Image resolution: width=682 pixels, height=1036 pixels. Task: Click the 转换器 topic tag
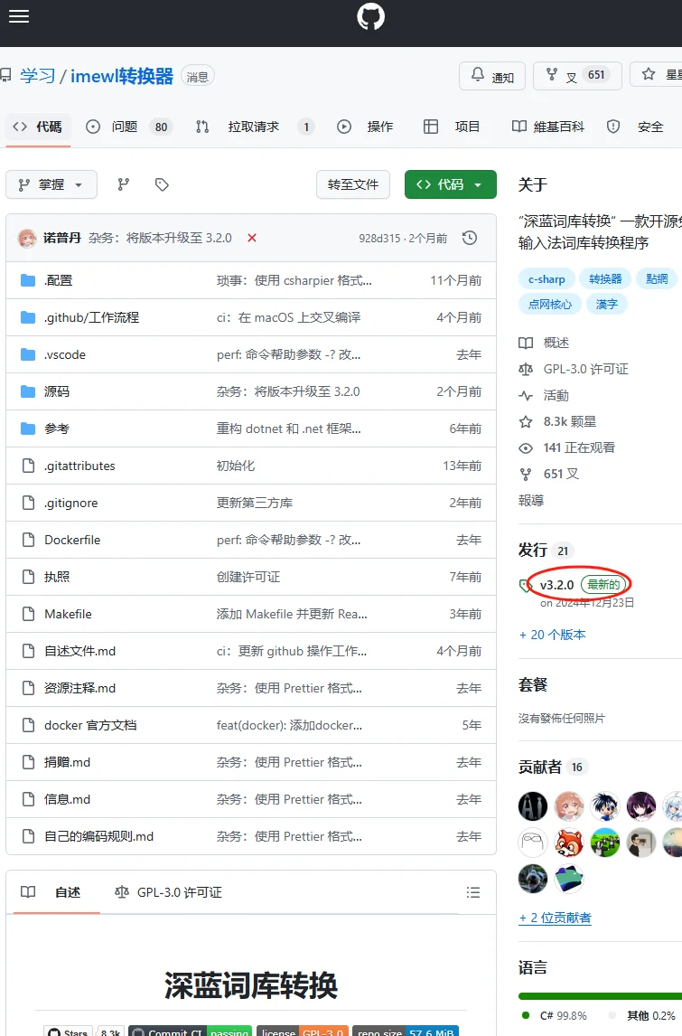605,278
